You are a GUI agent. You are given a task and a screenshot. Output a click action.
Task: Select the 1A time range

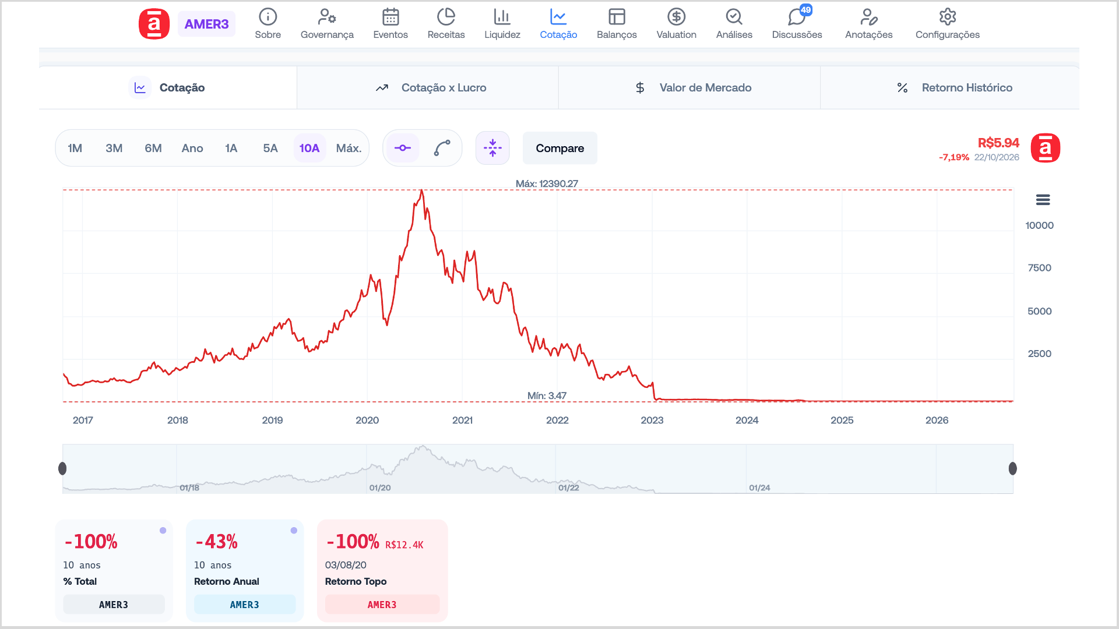pyautogui.click(x=231, y=148)
